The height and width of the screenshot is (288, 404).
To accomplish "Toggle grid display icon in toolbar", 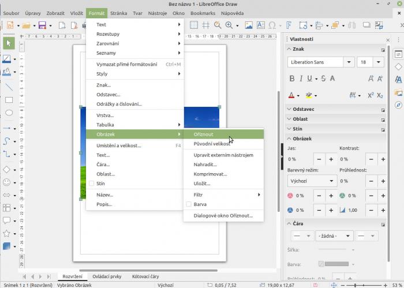I will 194,25.
